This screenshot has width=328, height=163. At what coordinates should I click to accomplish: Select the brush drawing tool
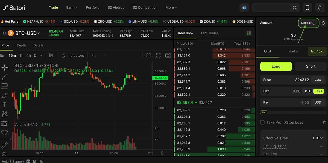[4, 95]
